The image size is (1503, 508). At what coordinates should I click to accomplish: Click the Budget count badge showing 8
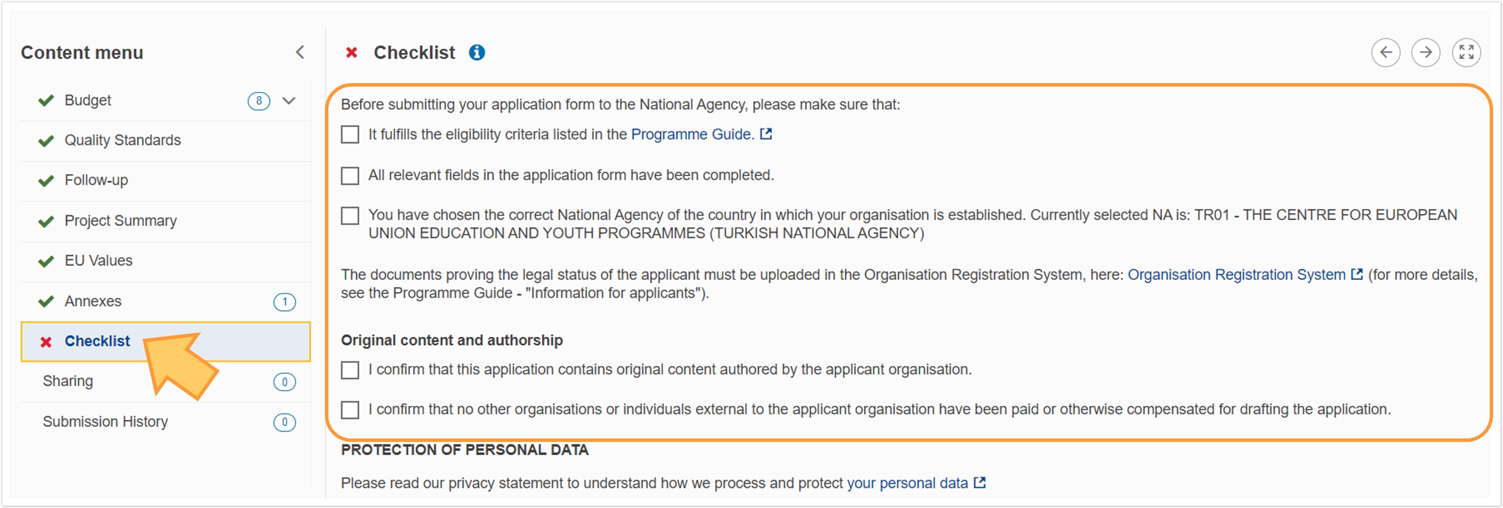258,101
